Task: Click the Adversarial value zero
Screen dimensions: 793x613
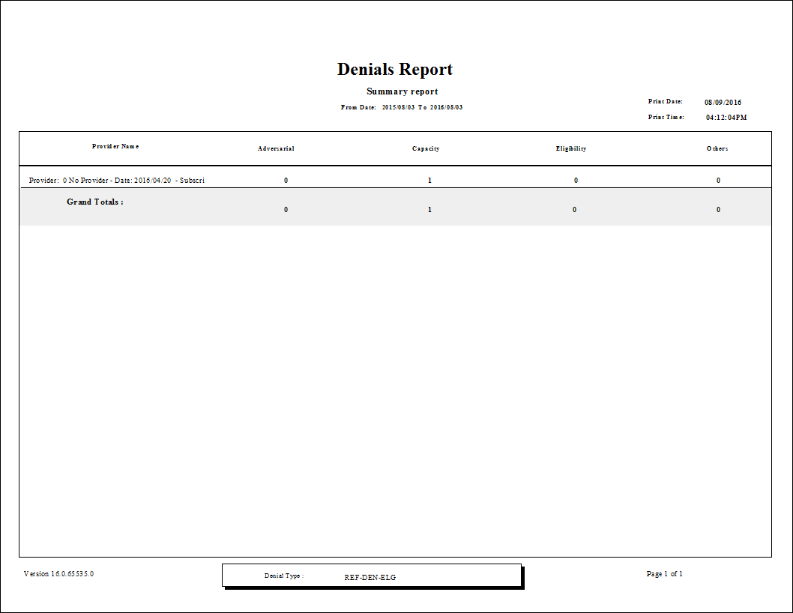Action: pos(286,180)
